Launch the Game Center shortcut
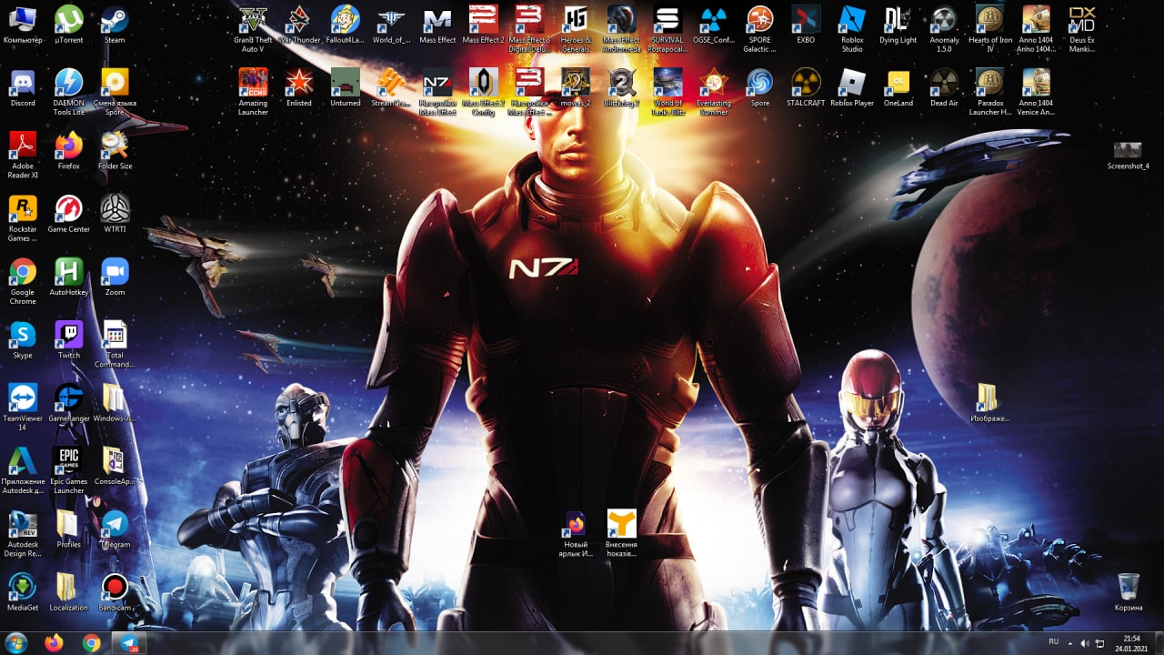Viewport: 1164px width, 655px height. click(x=69, y=214)
